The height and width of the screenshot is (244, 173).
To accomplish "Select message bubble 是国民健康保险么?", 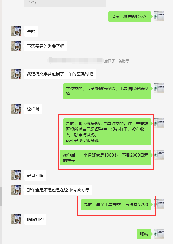I will (x=130, y=17).
